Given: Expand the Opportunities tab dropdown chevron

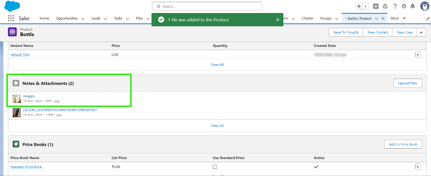Looking at the screenshot, I should click(x=83, y=18).
